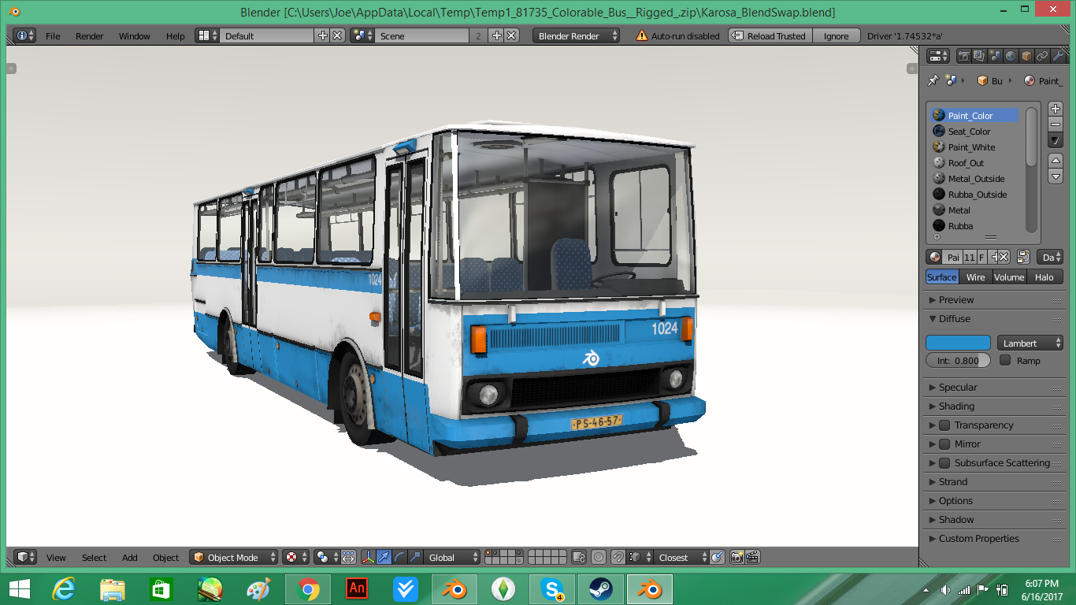Click the OpenGL render animation clapper icon
This screenshot has width=1076, height=605.
click(752, 557)
